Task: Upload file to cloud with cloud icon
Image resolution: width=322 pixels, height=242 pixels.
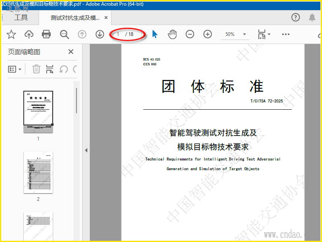Action: 29,34
